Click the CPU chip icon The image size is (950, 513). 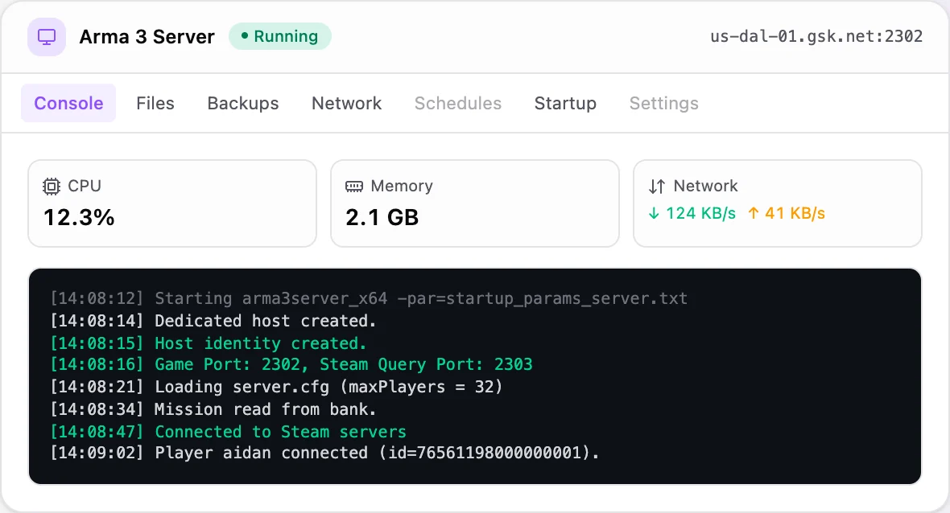[52, 187]
